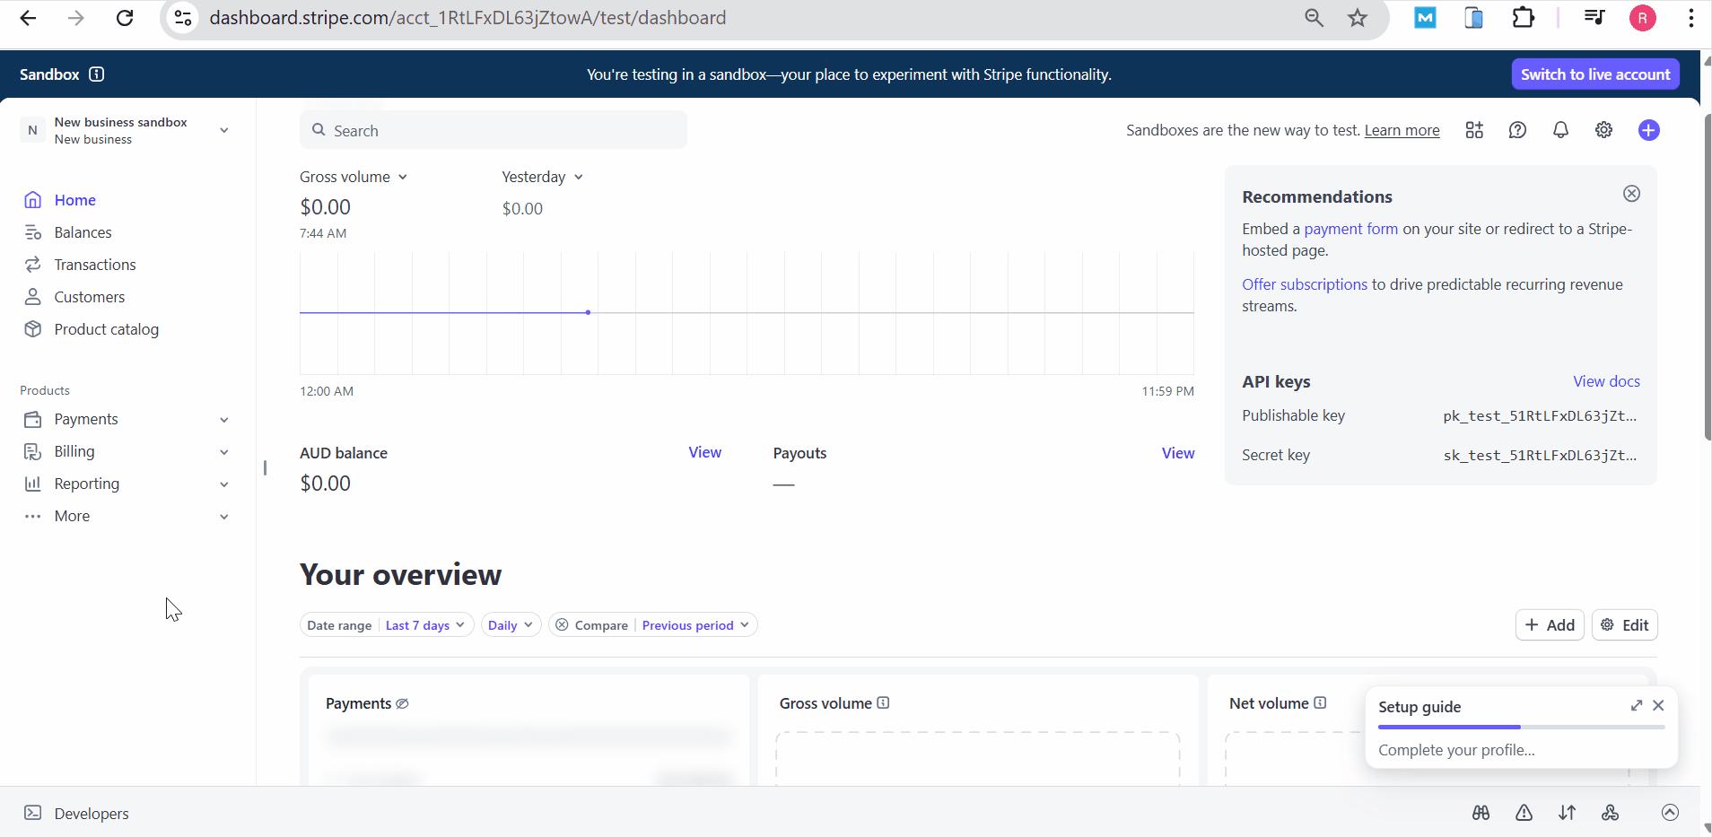The width and height of the screenshot is (1712, 837).
Task: Open the notifications bell
Action: (1560, 130)
